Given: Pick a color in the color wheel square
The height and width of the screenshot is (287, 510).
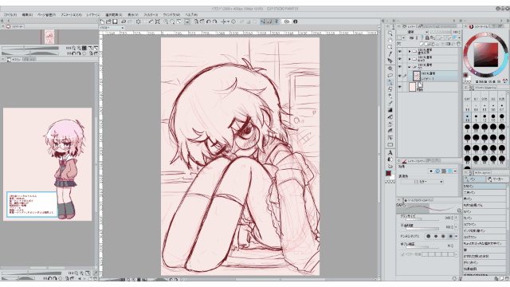Looking at the screenshot, I should tap(485, 55).
